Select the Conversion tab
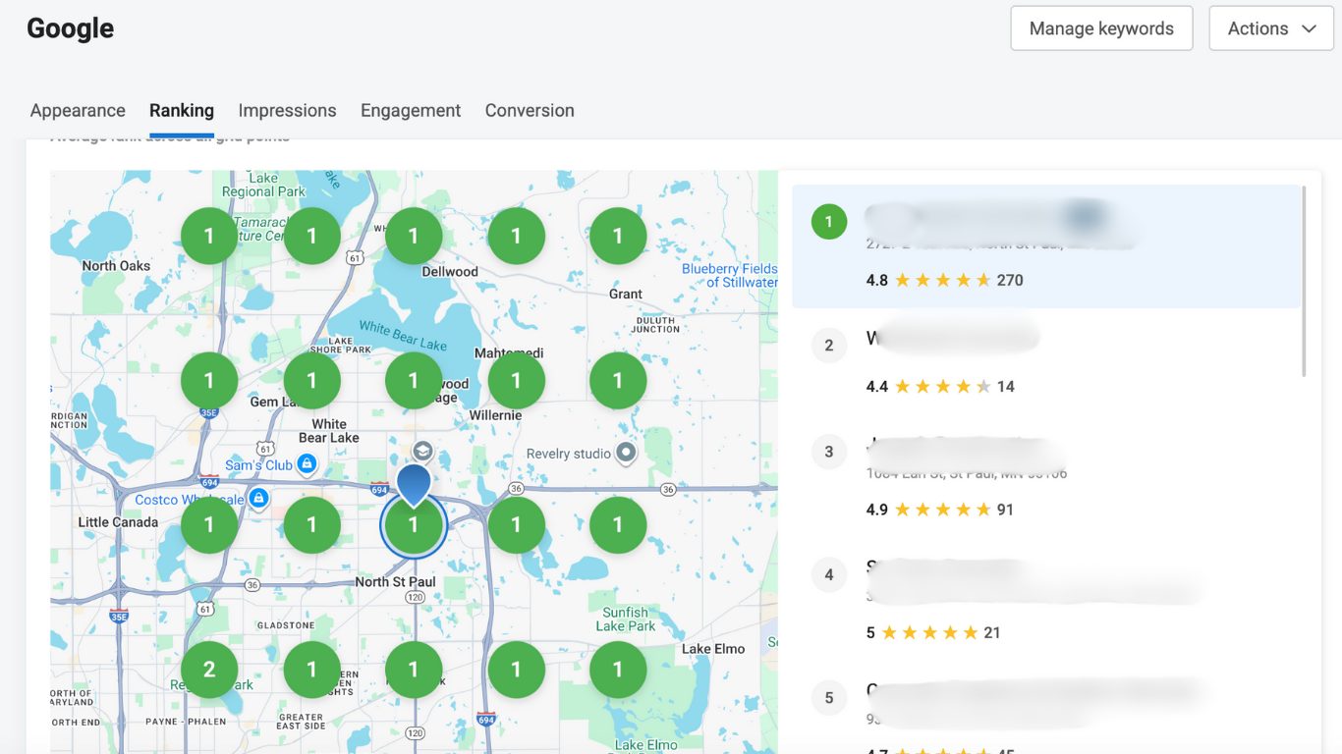 [x=530, y=111]
